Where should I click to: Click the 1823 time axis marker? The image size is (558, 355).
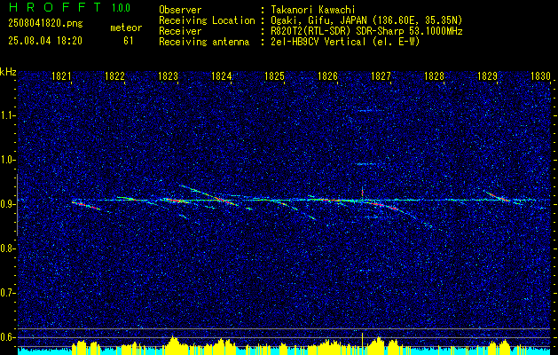(168, 76)
